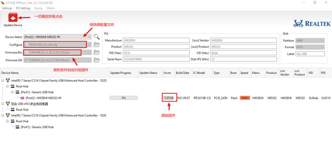The width and height of the screenshot is (332, 141).
Task: Collapse the Root Hub node under 1E26
Action: [8, 121]
